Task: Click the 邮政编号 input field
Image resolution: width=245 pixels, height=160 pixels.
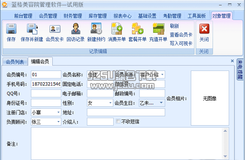Action: (x=152, y=93)
